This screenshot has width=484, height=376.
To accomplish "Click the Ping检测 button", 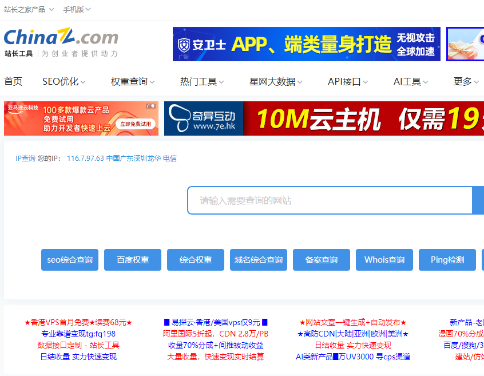I will (x=447, y=260).
